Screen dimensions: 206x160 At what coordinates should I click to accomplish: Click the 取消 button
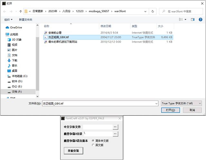click(x=192, y=110)
